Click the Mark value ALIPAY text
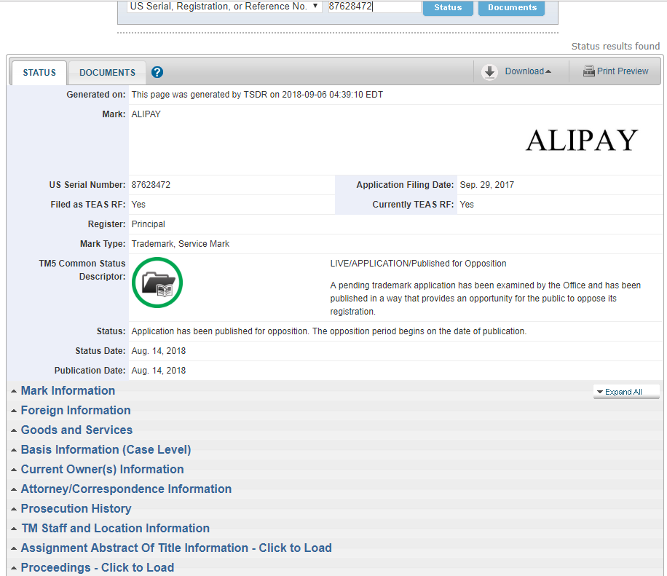 [x=146, y=114]
